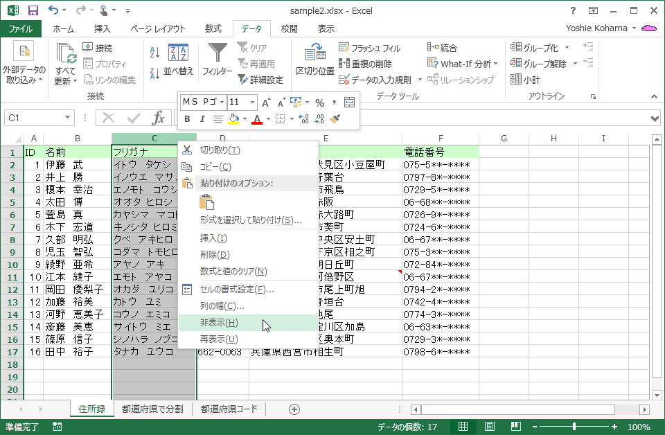Switch to 都道府県で分割 sheet
665x435 pixels.
pos(152,409)
